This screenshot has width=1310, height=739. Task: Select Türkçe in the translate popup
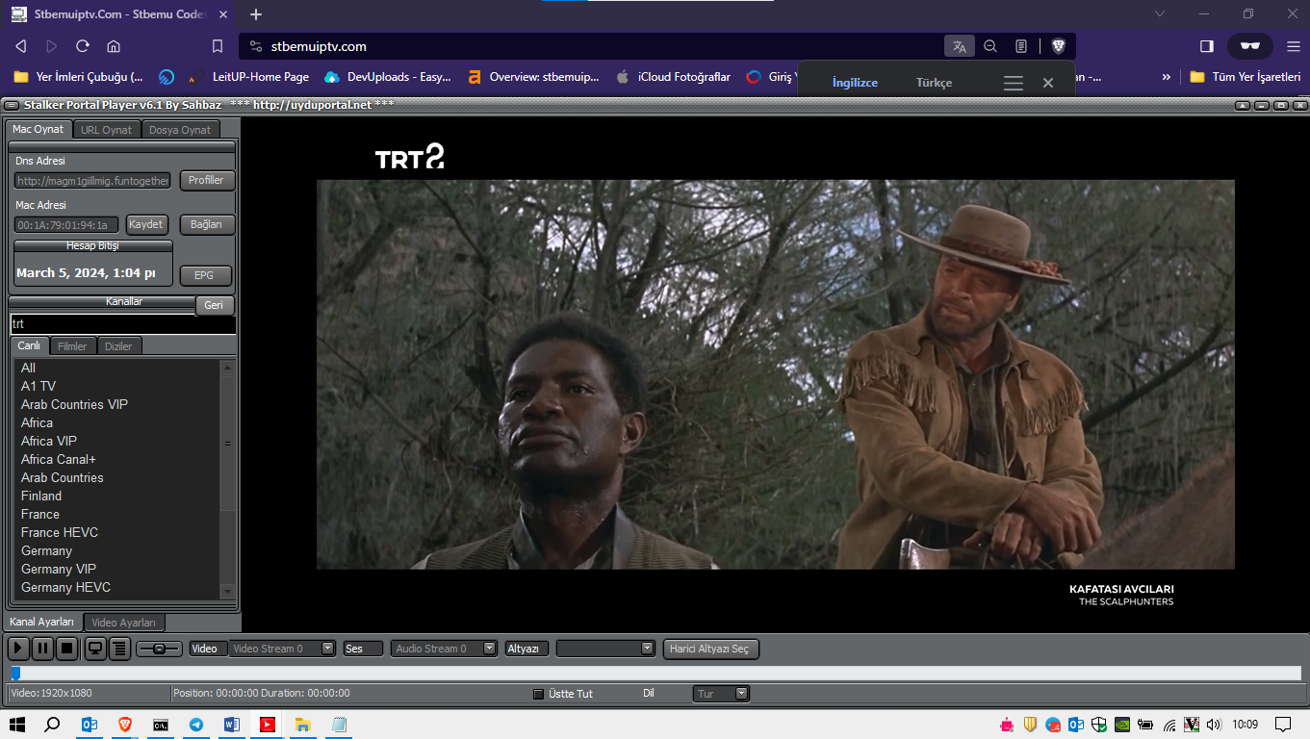pyautogui.click(x=934, y=83)
